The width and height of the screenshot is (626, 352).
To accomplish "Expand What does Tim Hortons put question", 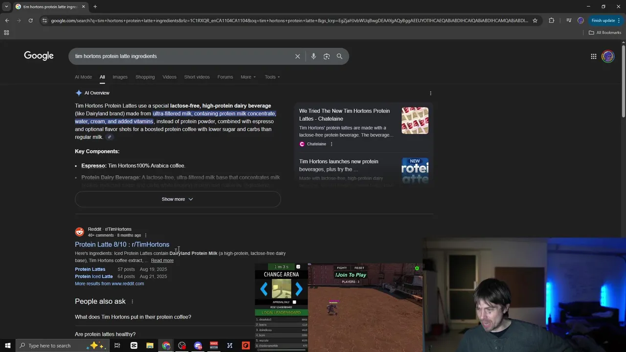I will point(133,317).
